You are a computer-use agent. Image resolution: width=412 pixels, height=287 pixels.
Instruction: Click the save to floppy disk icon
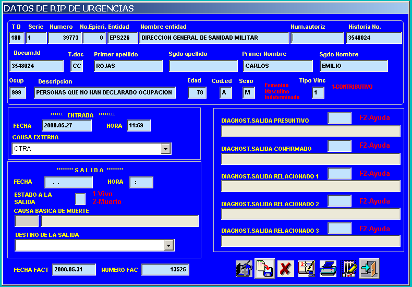click(x=265, y=269)
